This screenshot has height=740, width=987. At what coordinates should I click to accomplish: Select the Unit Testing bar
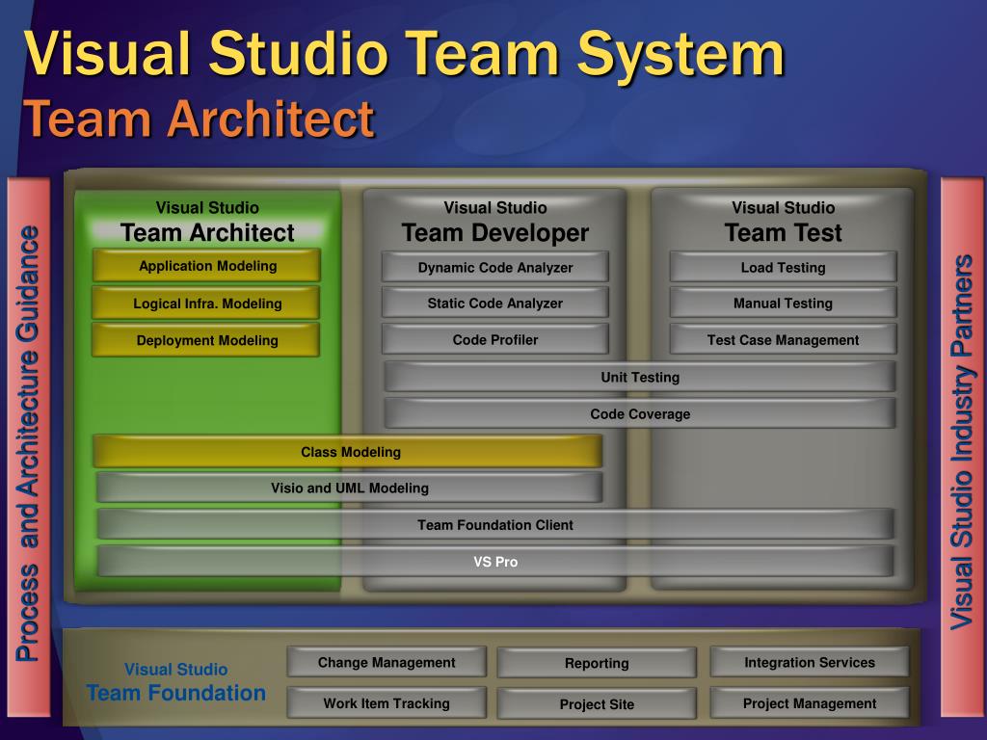640,377
